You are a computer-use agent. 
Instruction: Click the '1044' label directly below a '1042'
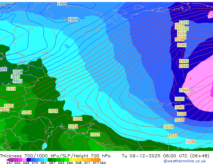[184, 66]
